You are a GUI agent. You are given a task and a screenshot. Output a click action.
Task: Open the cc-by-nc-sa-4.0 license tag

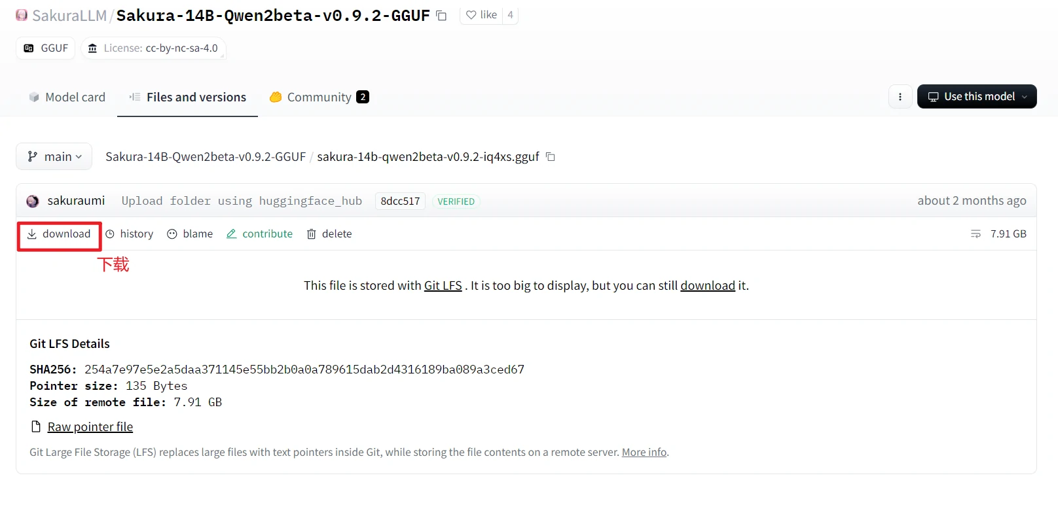tap(154, 48)
